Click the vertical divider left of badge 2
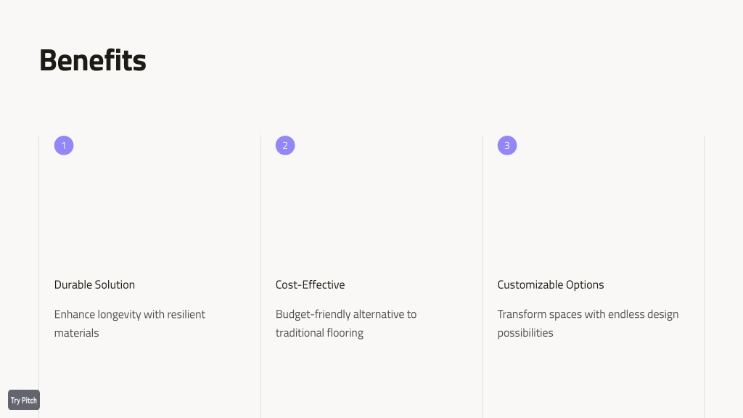Viewport: 743px width, 418px height. pos(260,276)
